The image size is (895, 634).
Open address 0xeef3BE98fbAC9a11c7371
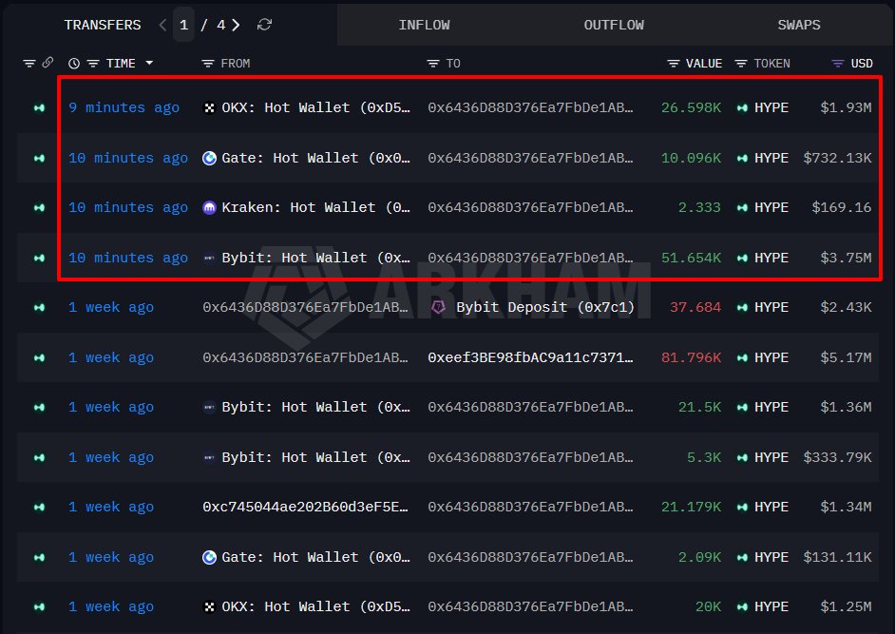pos(530,357)
